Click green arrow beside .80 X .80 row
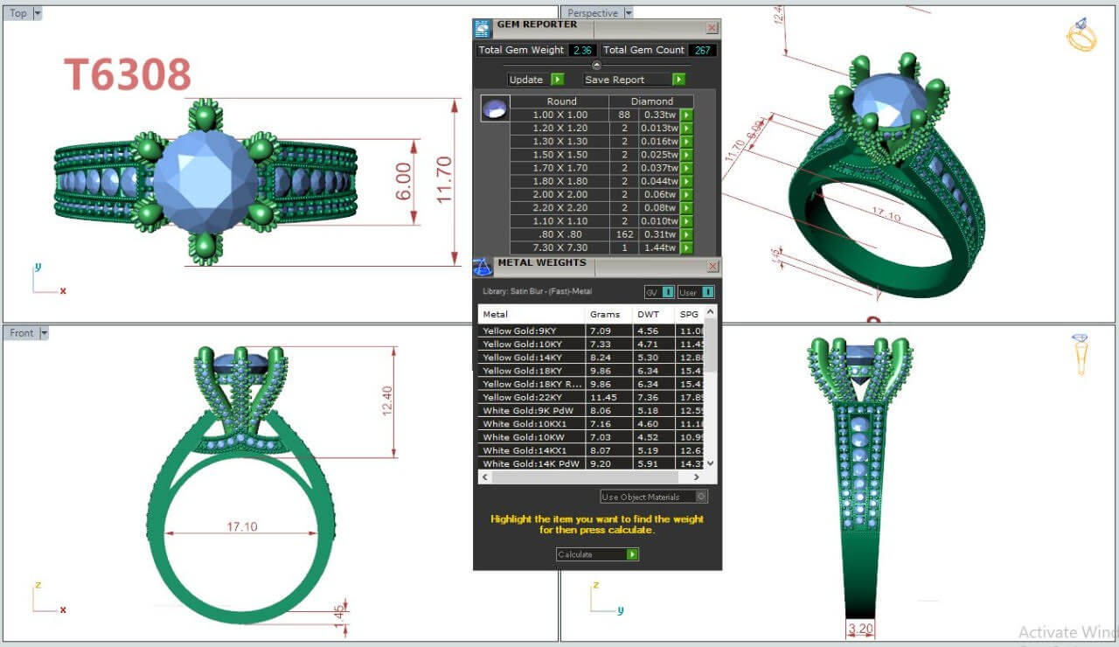This screenshot has height=647, width=1119. pyautogui.click(x=686, y=234)
